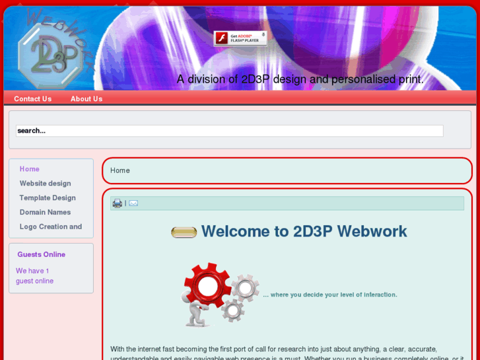This screenshot has height=360, width=480.
Task: Open Logo Creation and sidebar link
Action: [51, 227]
